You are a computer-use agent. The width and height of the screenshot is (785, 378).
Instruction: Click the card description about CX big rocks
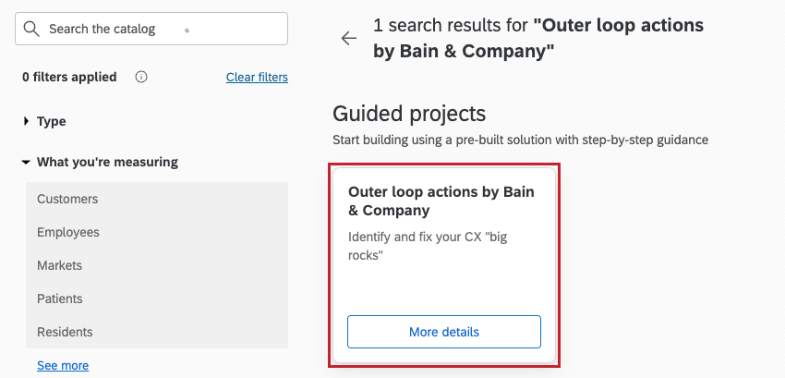point(428,246)
